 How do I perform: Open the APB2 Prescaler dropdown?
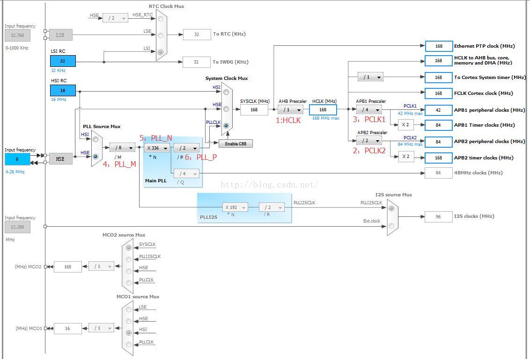point(369,140)
